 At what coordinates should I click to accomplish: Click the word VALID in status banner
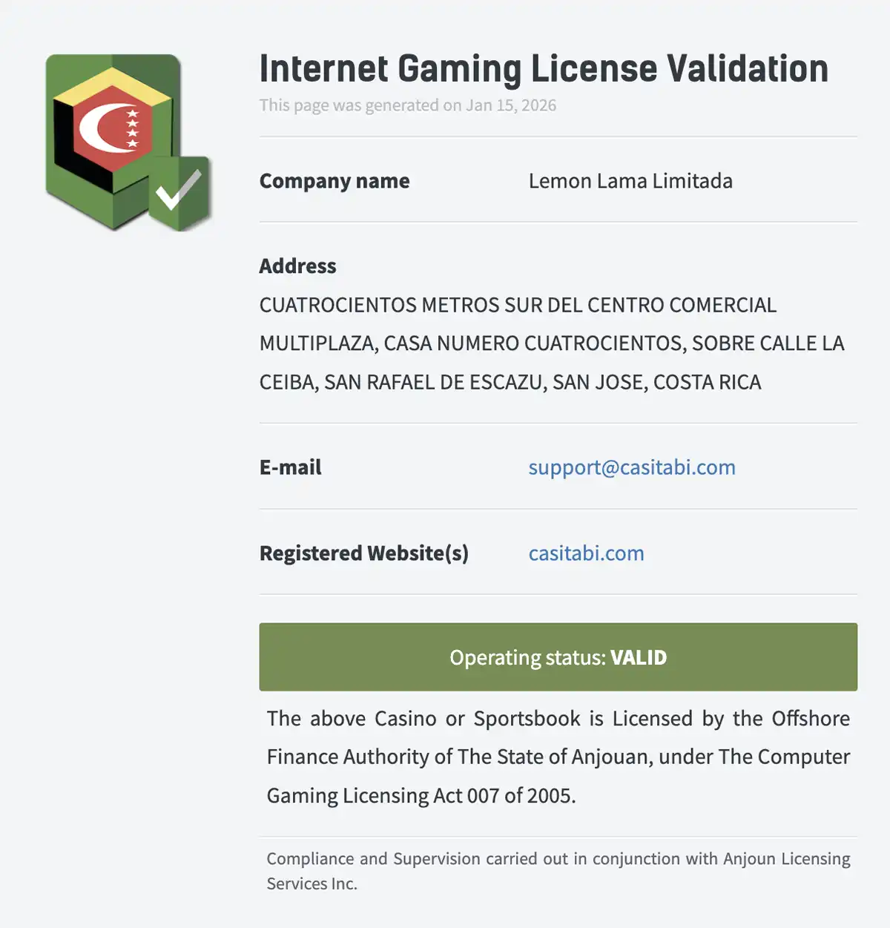pos(639,657)
